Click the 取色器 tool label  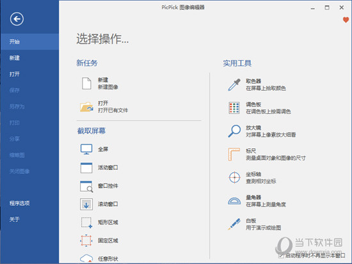point(253,81)
